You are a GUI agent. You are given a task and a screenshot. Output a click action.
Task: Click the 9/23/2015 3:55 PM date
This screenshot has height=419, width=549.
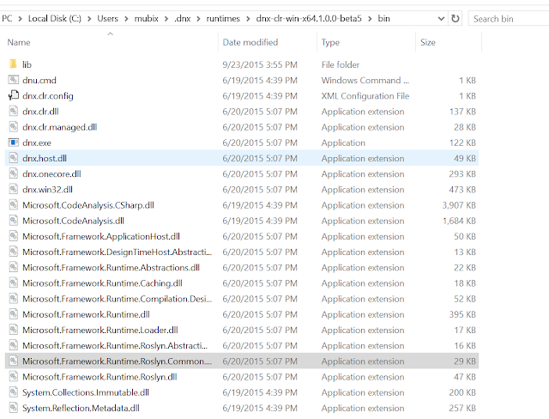click(260, 64)
